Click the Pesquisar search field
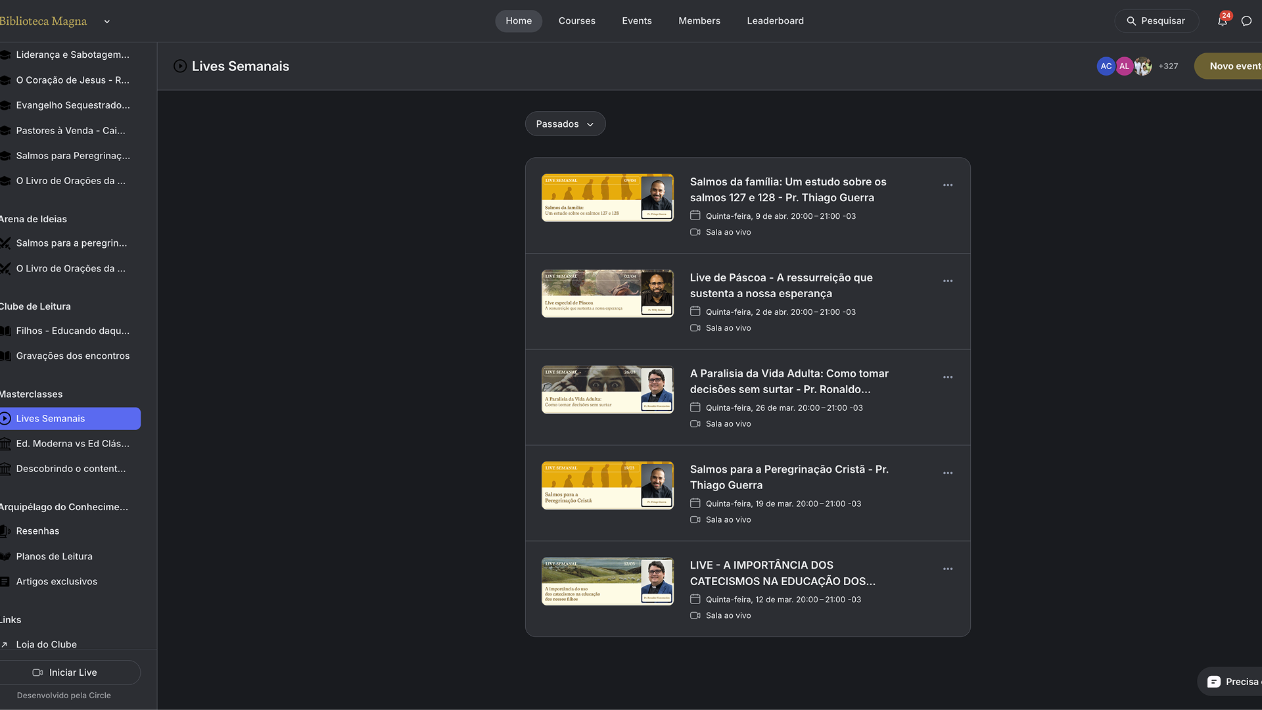Viewport: 1262px width, 710px height. tap(1157, 21)
